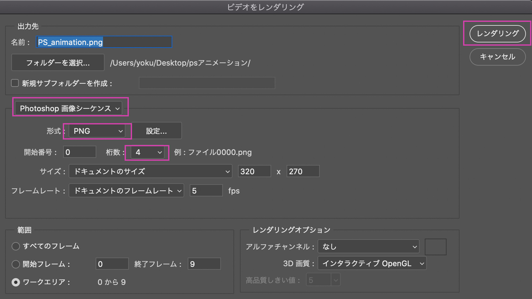Open the サイズ dropdown showing ドキュメントのサイズ
Screen dimensions: 532x299
[151, 171]
